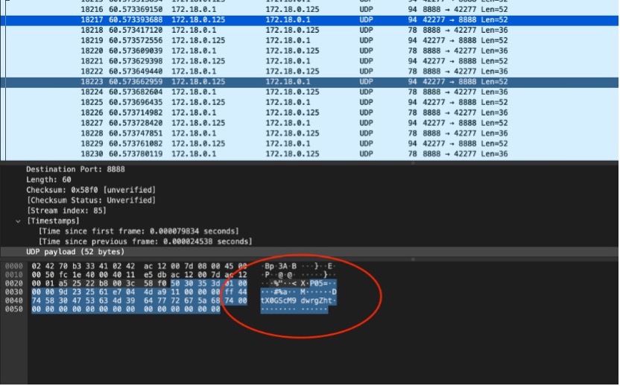This screenshot has width=620, height=386.
Task: Select packet 18228 row
Action: (310, 133)
